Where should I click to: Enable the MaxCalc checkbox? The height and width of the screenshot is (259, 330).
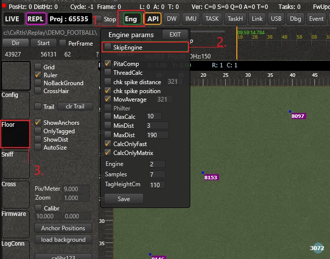pos(108,116)
